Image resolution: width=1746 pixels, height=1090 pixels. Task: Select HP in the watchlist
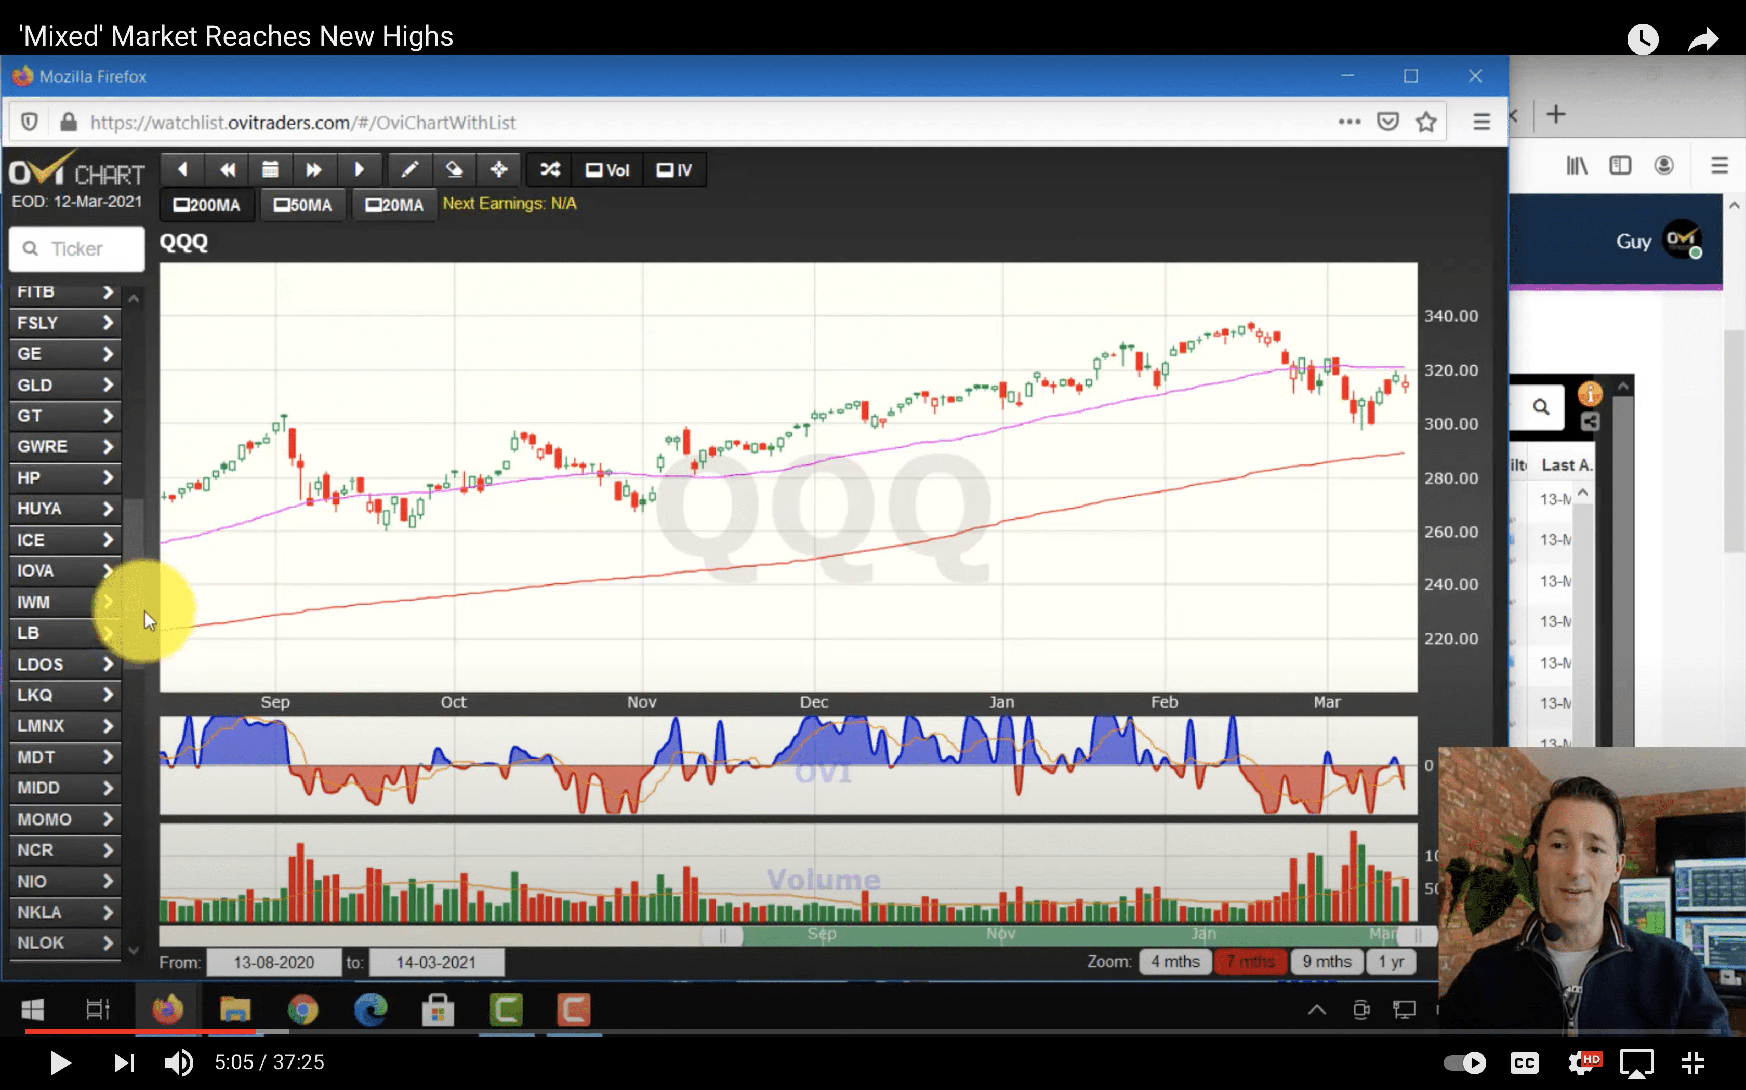pos(65,477)
